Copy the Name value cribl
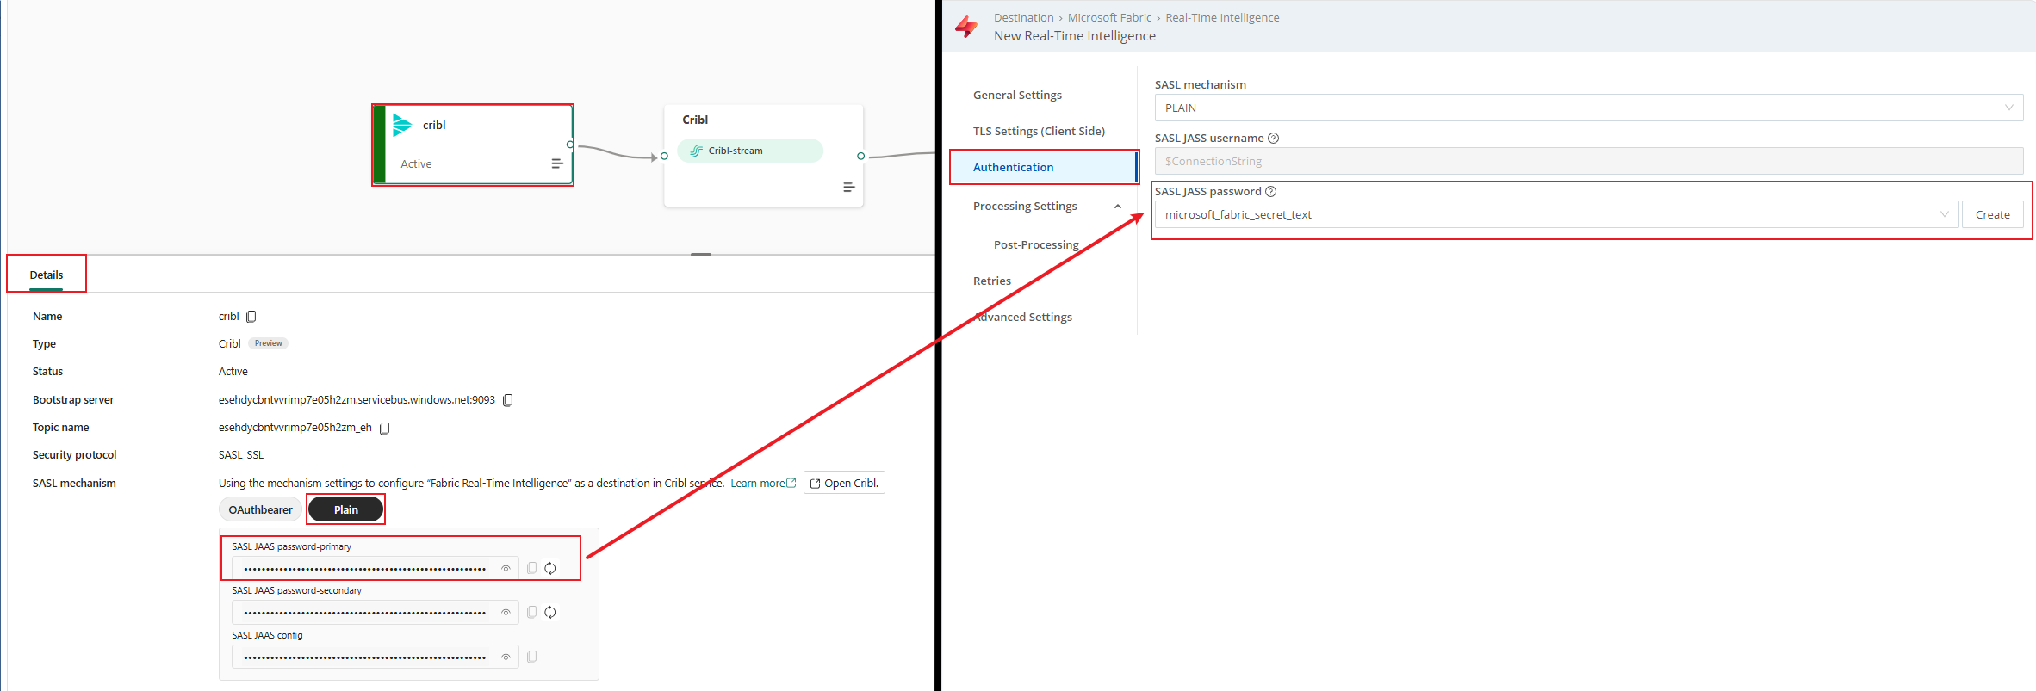The image size is (2036, 691). pyautogui.click(x=251, y=317)
